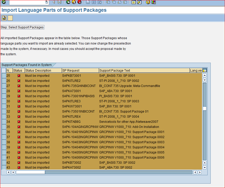Jump to last page icon
This screenshot has height=188, width=225.
pyautogui.click(x=125, y=2)
